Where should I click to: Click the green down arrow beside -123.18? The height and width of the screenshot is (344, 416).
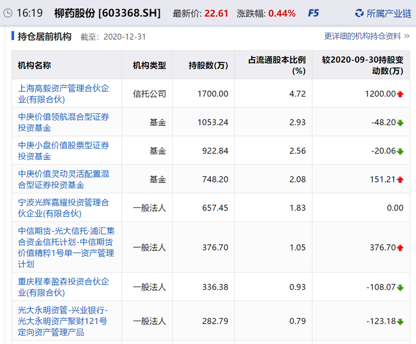coord(400,322)
